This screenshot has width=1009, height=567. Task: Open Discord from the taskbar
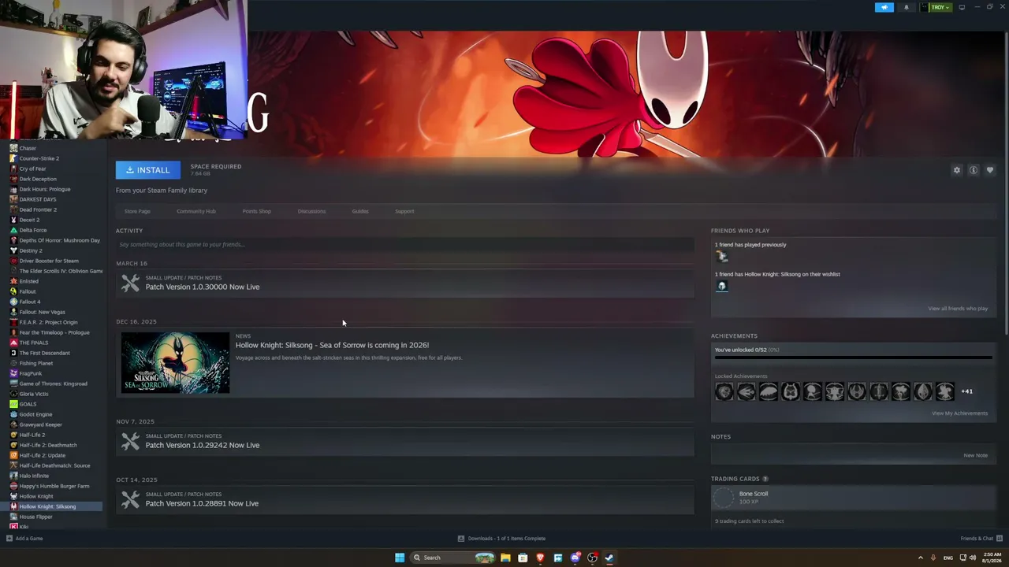pyautogui.click(x=575, y=558)
